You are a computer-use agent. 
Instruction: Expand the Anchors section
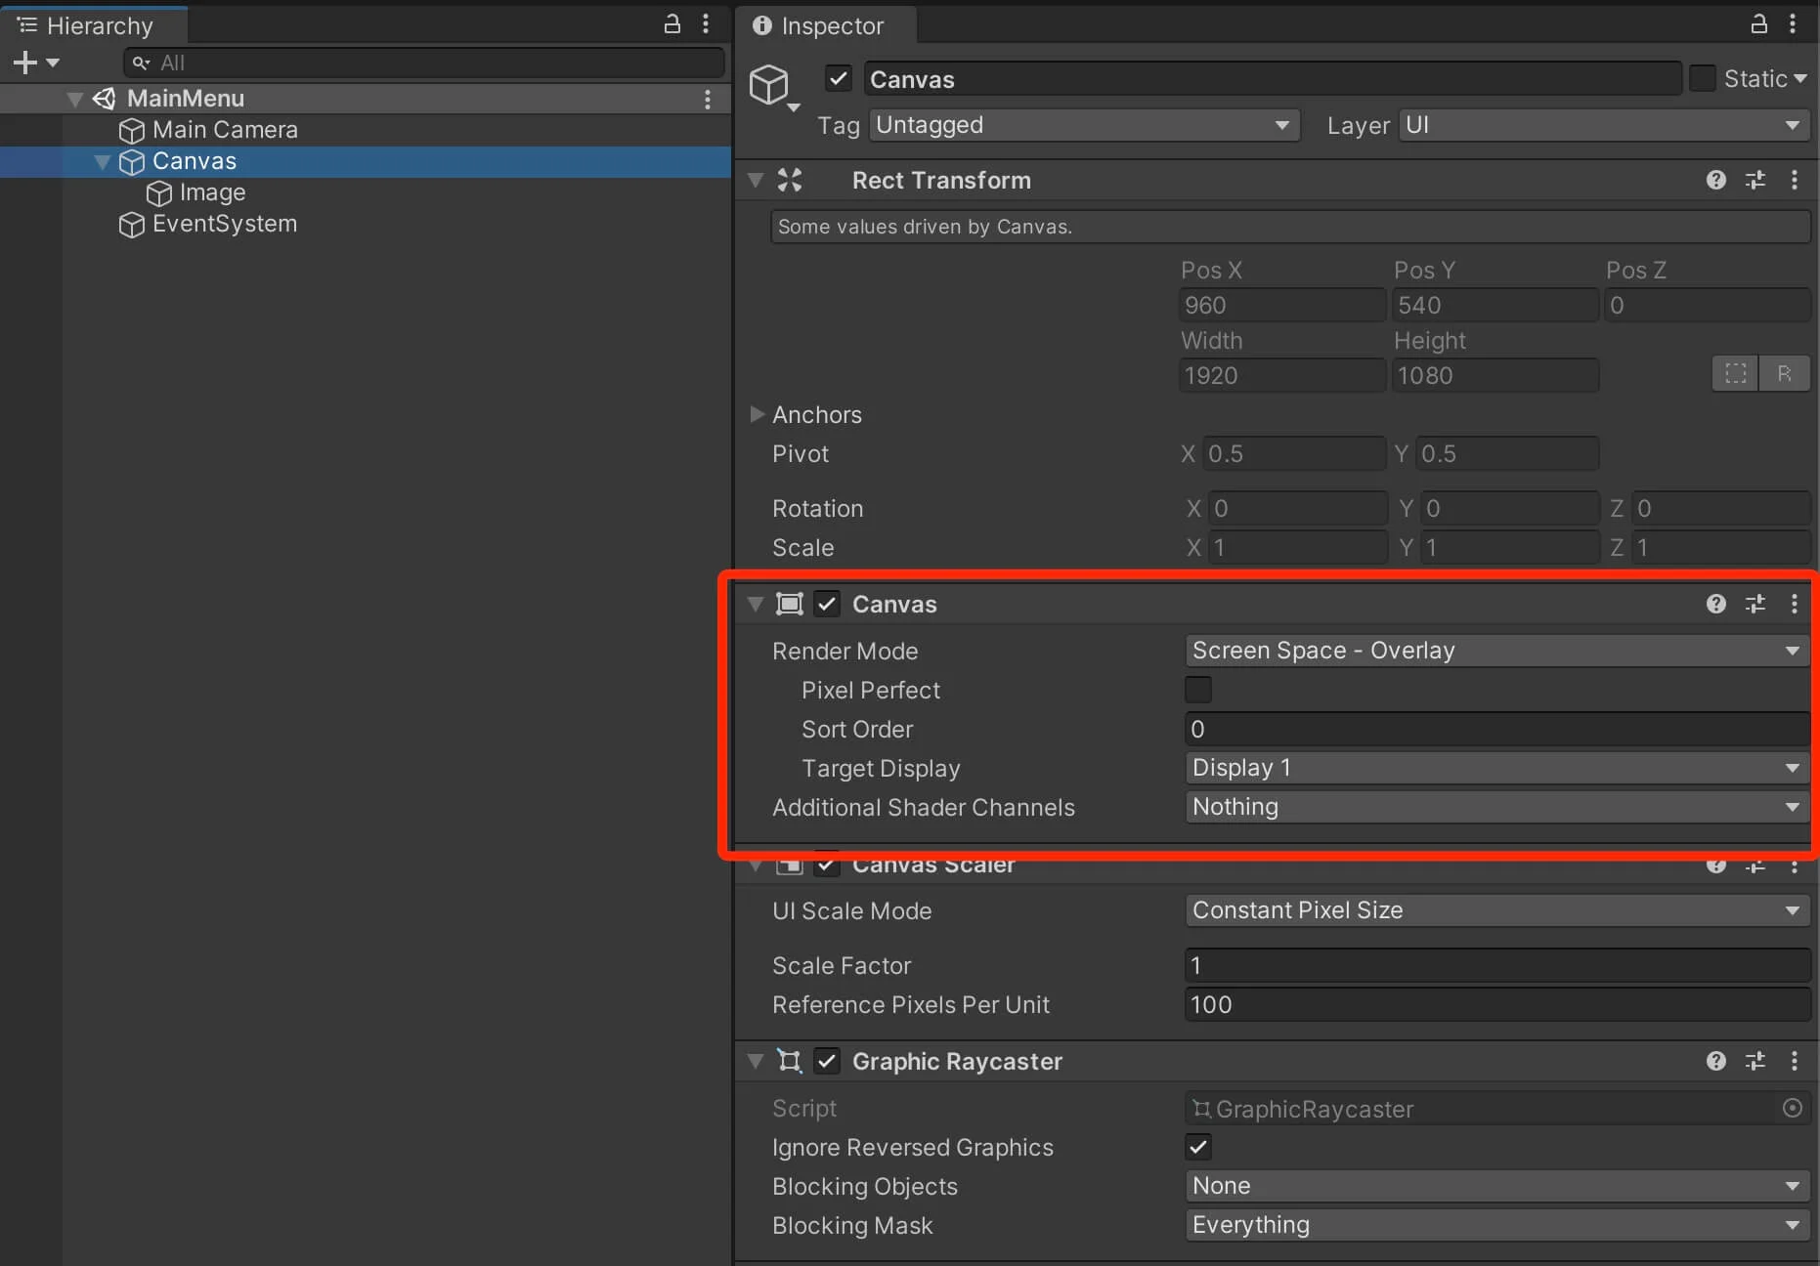[757, 414]
